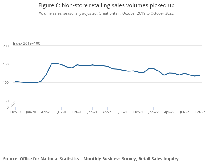Click the subtitle about volume sales, Great Britain

tap(106, 13)
